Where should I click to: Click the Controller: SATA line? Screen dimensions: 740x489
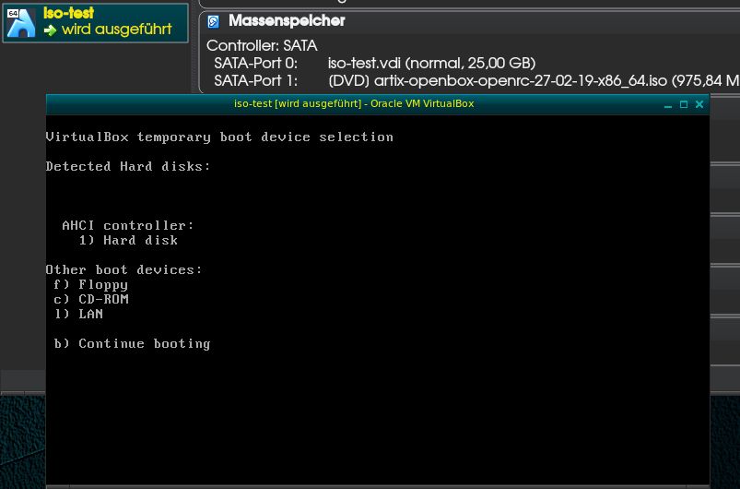(262, 46)
